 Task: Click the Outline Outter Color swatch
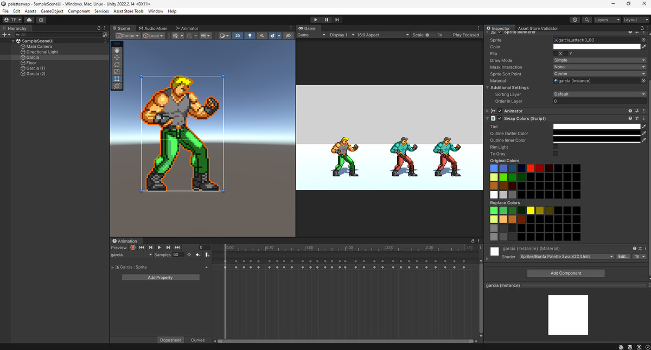coord(597,133)
